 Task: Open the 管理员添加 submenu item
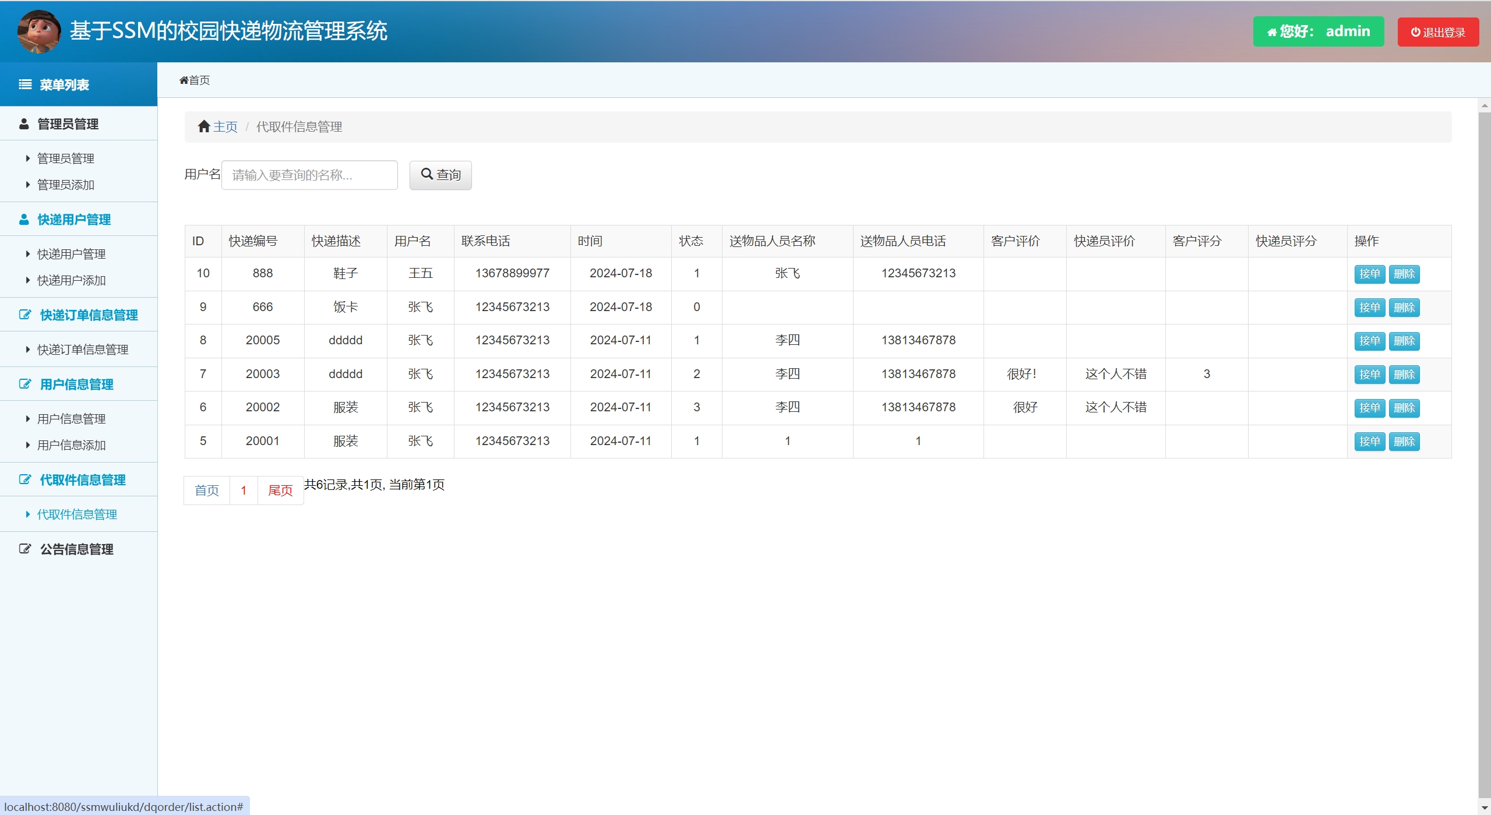pos(65,185)
